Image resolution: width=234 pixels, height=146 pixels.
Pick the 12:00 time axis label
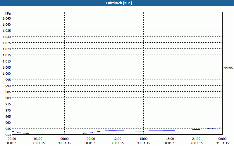(117, 139)
